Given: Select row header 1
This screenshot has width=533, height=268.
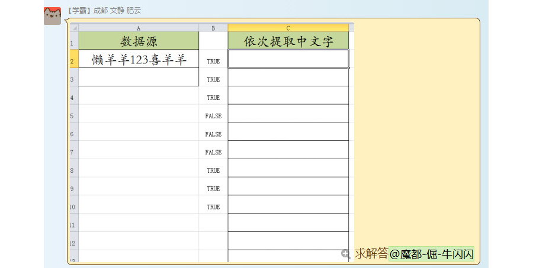Looking at the screenshot, I should pos(74,41).
